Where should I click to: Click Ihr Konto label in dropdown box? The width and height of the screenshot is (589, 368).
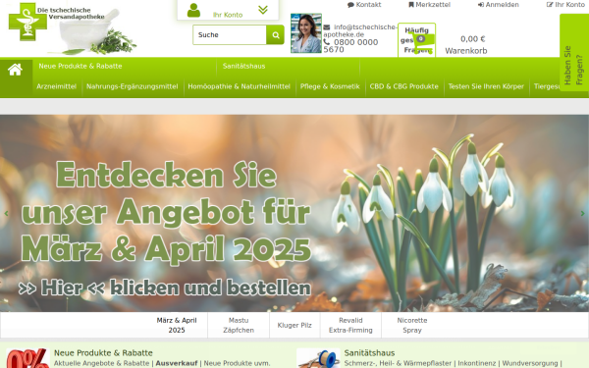[x=228, y=15]
